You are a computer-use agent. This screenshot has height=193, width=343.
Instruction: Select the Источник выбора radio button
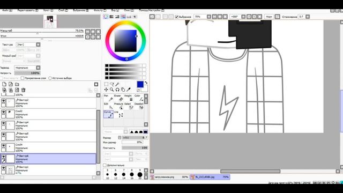(50, 78)
